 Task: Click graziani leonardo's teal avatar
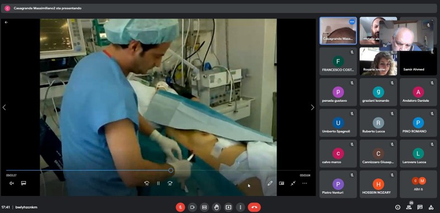(378, 92)
